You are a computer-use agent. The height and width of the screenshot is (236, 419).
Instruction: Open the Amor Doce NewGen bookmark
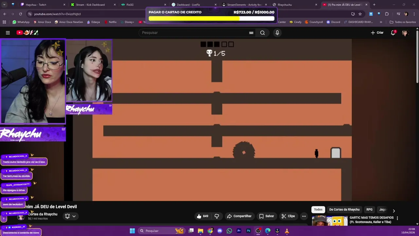pyautogui.click(x=69, y=22)
